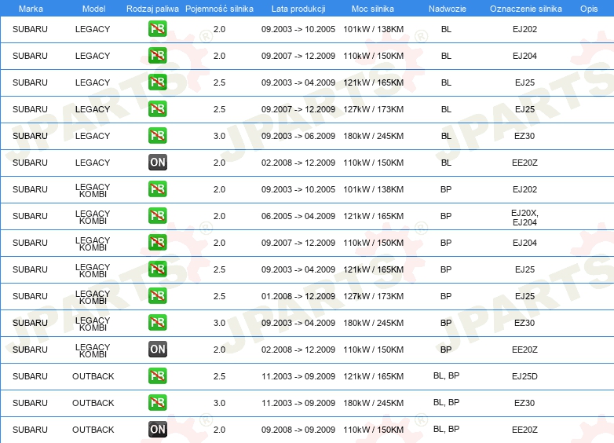Click petrol icon in Legacy EZ30 BL row
The width and height of the screenshot is (614, 443).
(x=157, y=136)
